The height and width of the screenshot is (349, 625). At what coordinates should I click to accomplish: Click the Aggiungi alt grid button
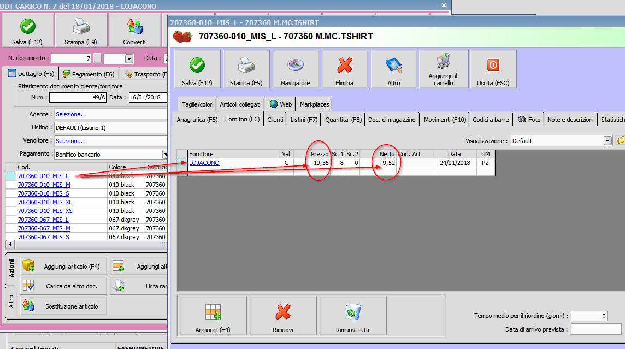point(139,266)
